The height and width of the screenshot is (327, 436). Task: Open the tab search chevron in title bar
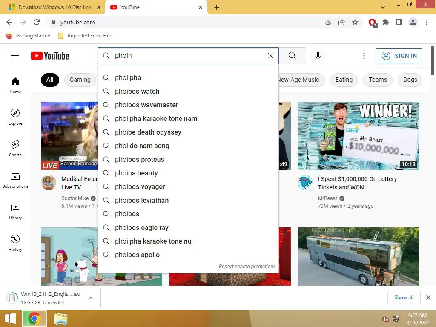click(x=383, y=7)
